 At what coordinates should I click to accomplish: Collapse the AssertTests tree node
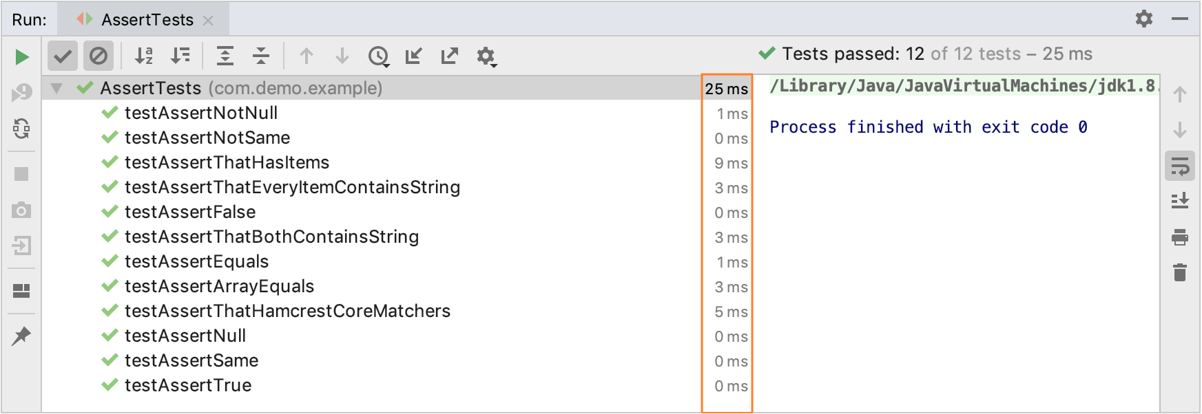tap(57, 88)
